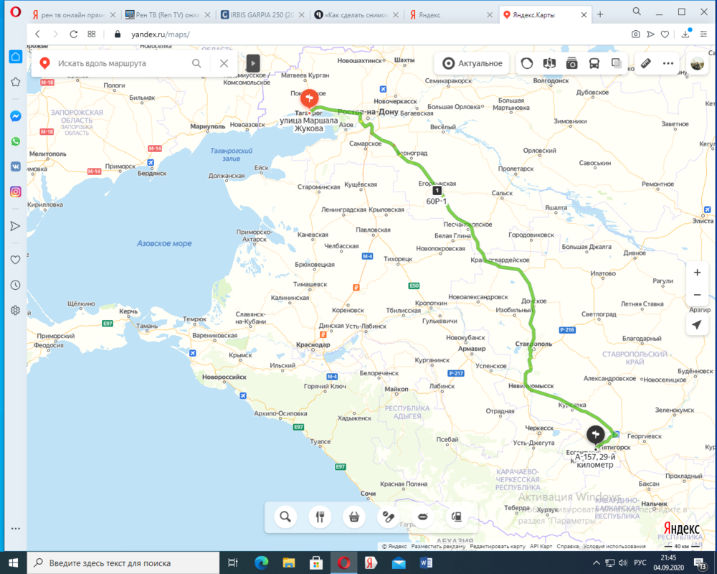Screen dimensions: 717x574
Task: Clear the route search box with X
Action: coord(224,63)
